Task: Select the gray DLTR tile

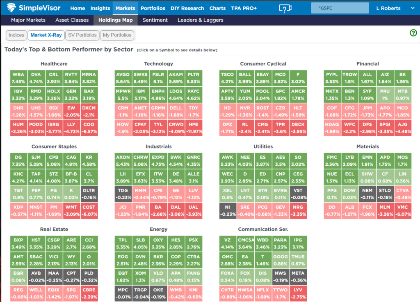Action: point(89,194)
